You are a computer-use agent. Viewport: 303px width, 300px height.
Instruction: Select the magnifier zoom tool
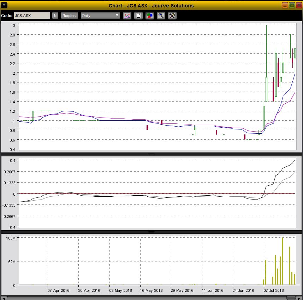point(161,16)
